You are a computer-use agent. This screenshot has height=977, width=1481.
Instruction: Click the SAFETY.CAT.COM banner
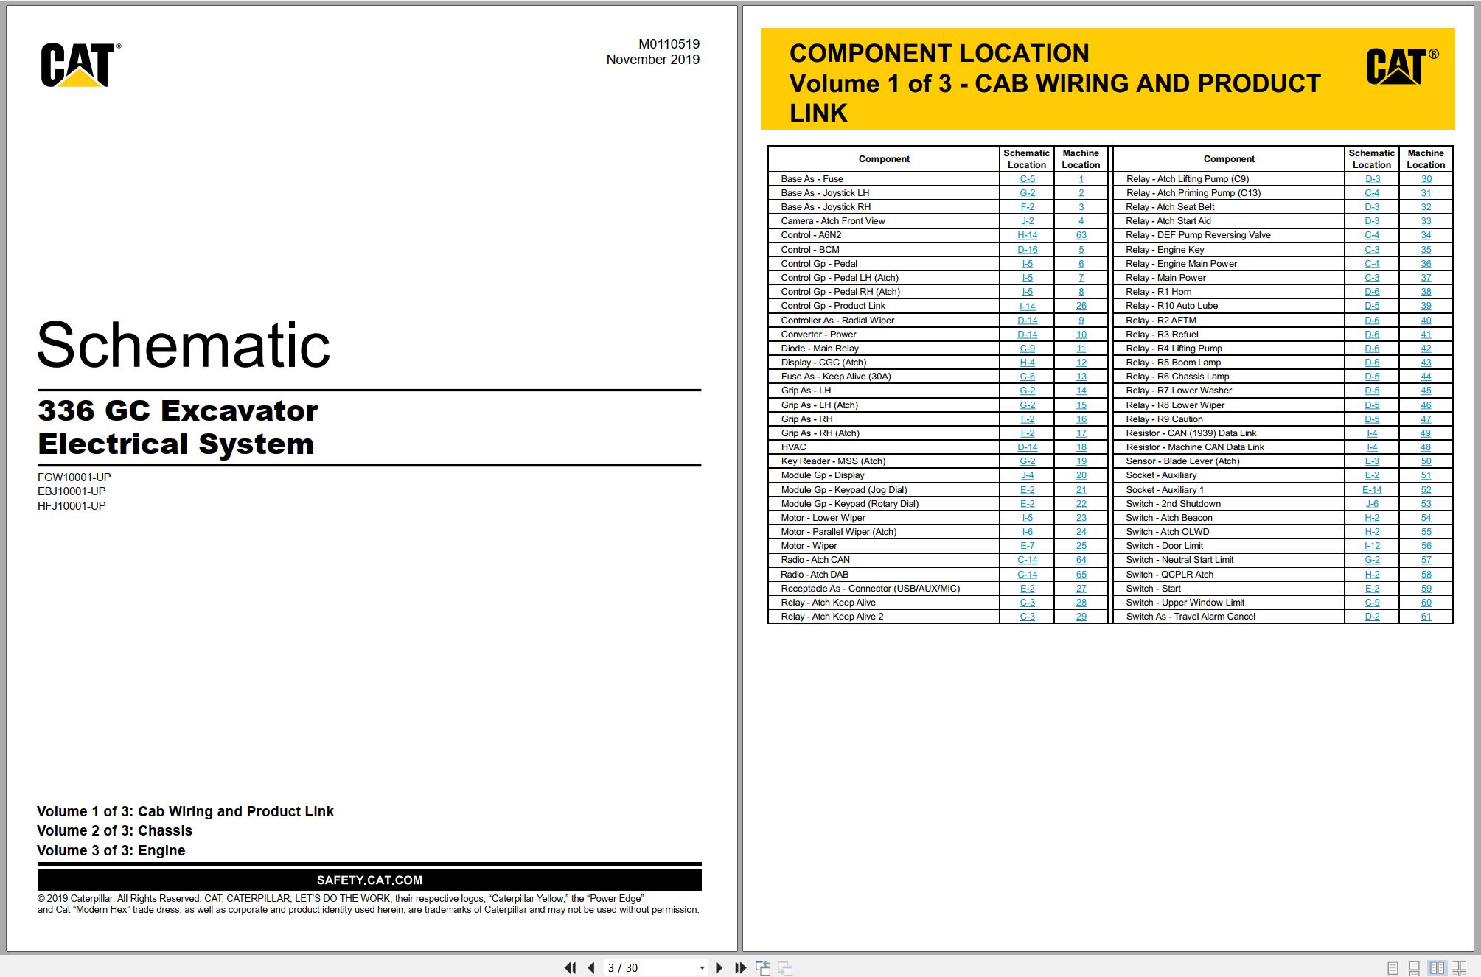tap(369, 880)
